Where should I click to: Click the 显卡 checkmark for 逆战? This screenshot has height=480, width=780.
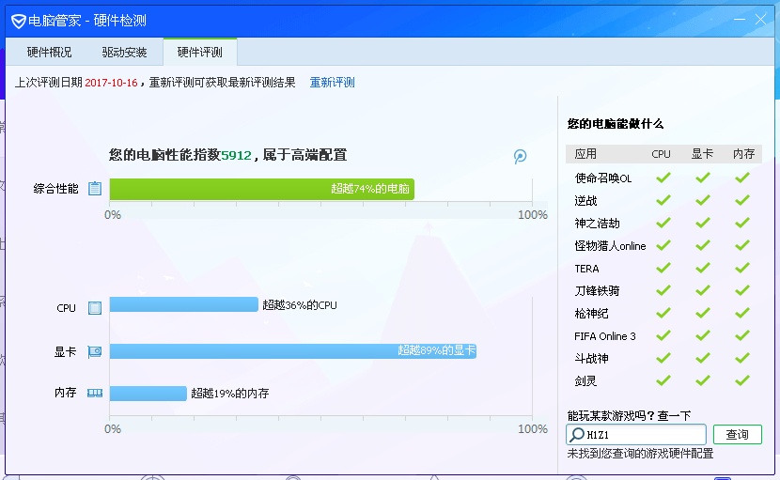(x=702, y=200)
